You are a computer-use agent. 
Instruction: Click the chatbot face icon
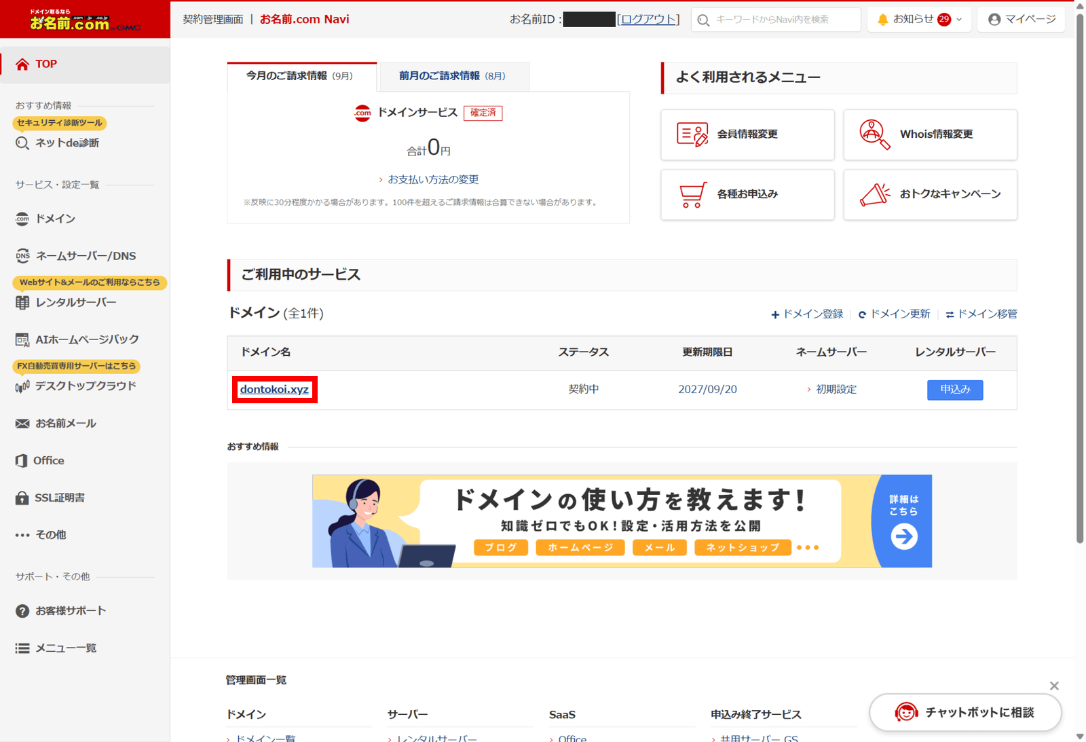coord(906,712)
